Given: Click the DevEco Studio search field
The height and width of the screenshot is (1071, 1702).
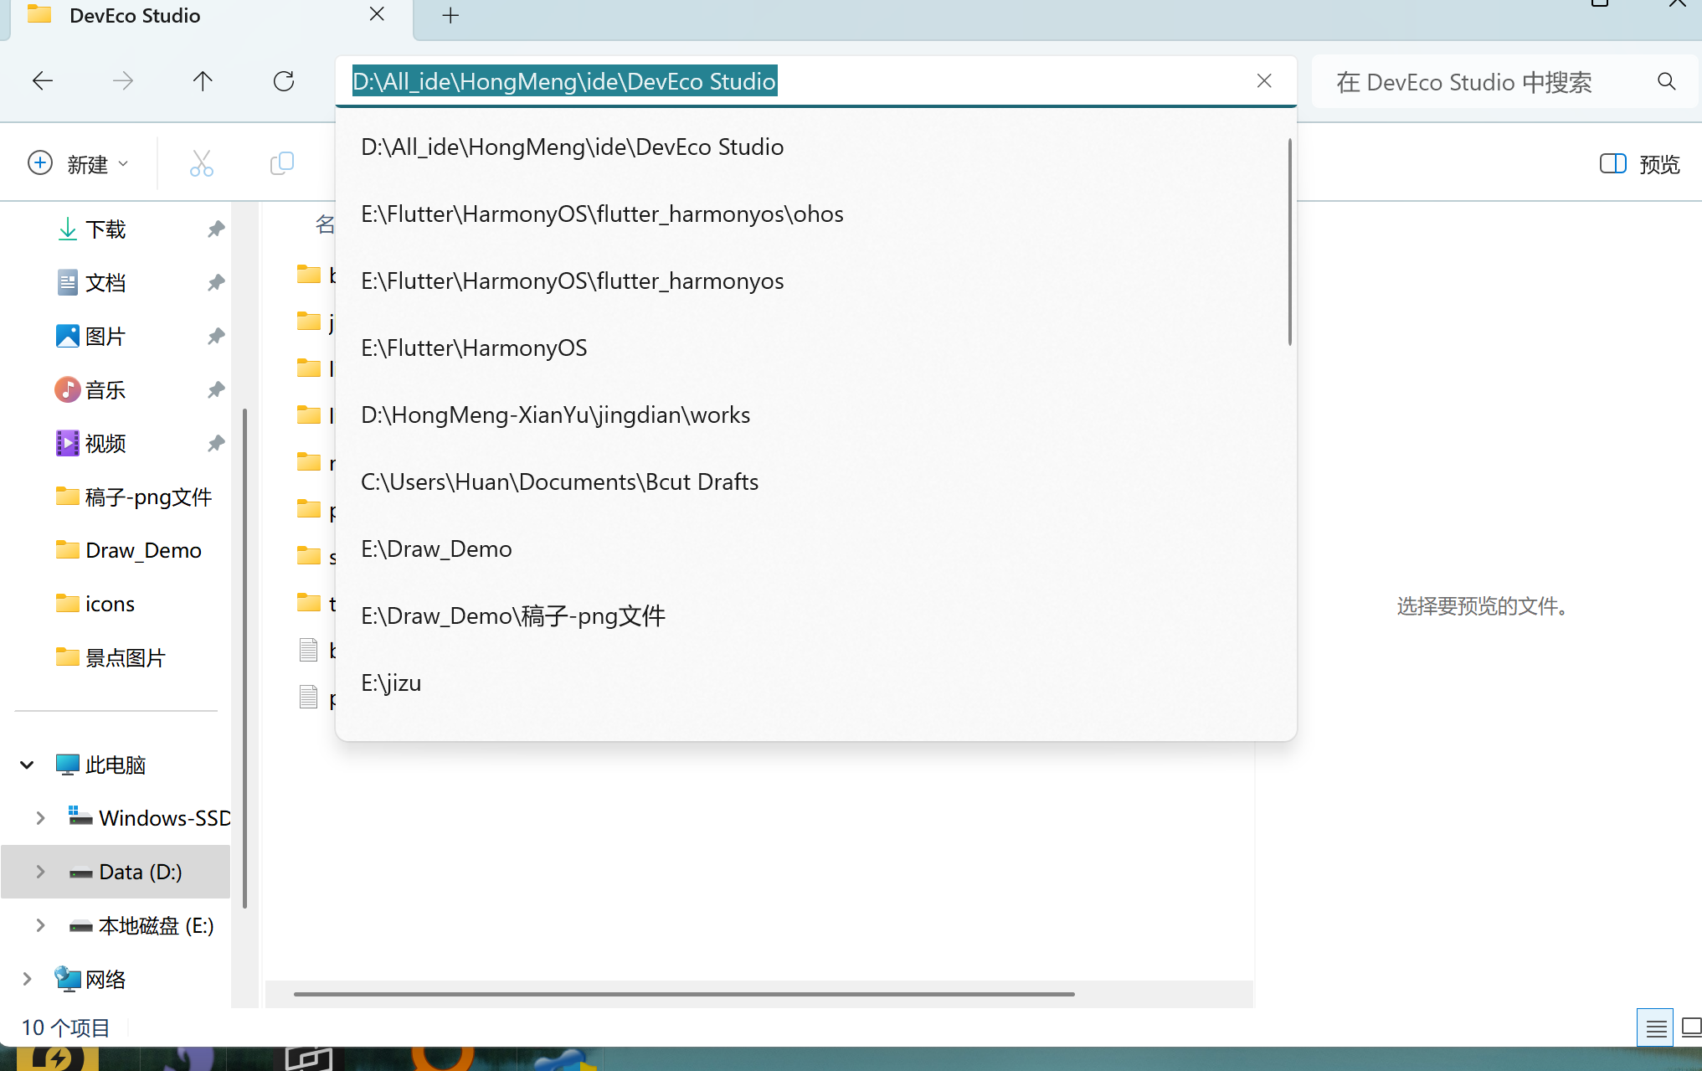Looking at the screenshot, I should tap(1465, 82).
